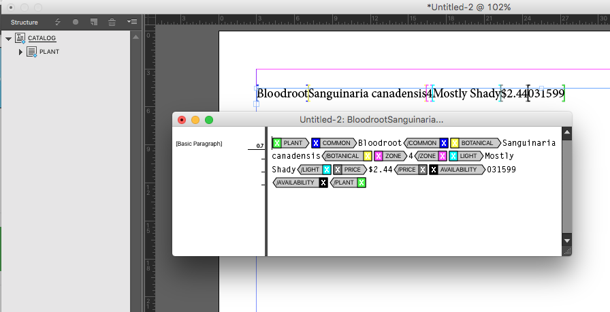The image size is (610, 312).
Task: Click the Basic Paragraph style label
Action: click(199, 144)
